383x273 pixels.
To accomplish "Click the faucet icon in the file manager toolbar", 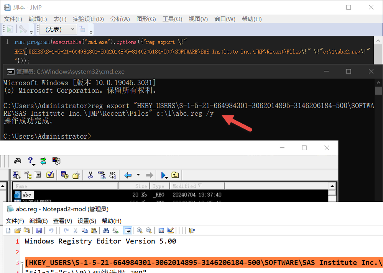I will click(x=18, y=161).
